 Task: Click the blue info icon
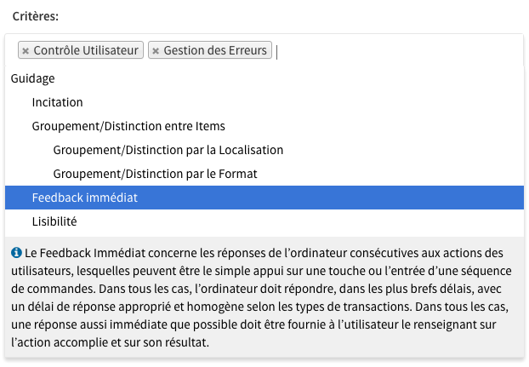[x=16, y=253]
